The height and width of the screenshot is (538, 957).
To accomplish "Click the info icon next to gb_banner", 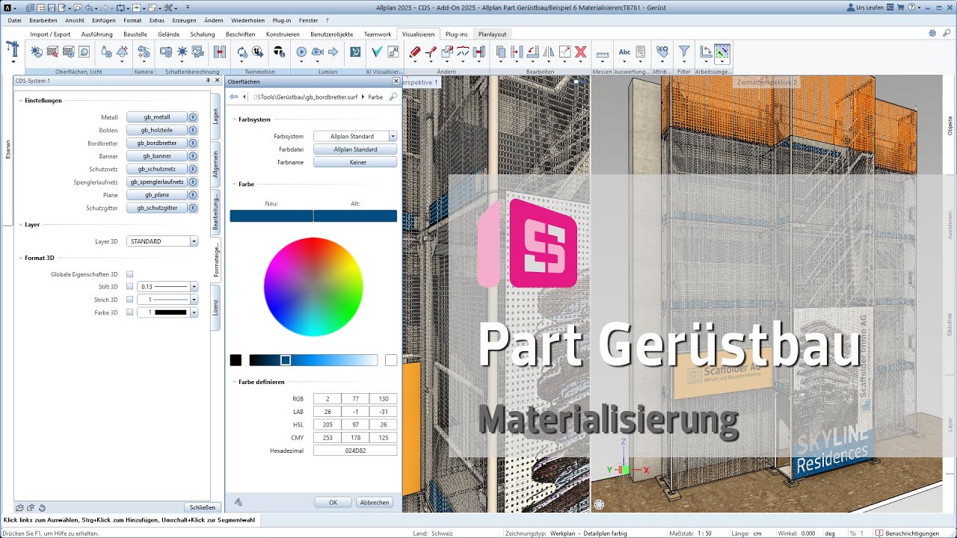I will [x=192, y=156].
